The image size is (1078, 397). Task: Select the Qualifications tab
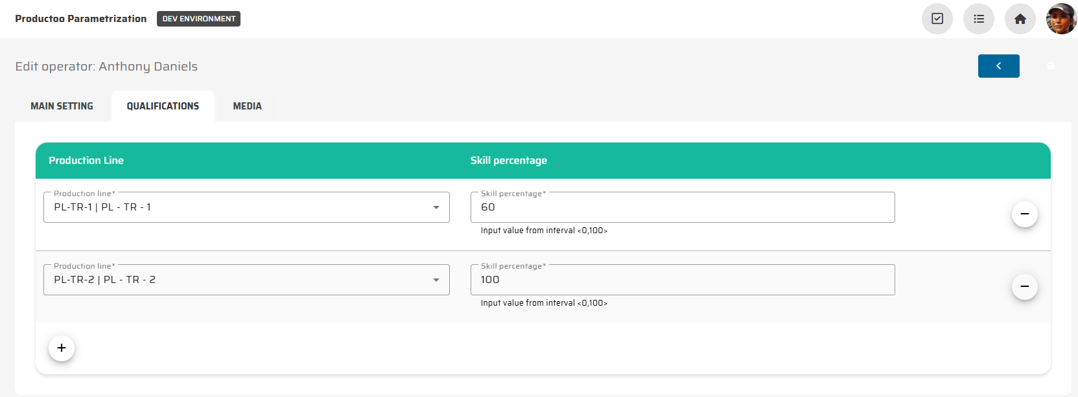tap(163, 106)
